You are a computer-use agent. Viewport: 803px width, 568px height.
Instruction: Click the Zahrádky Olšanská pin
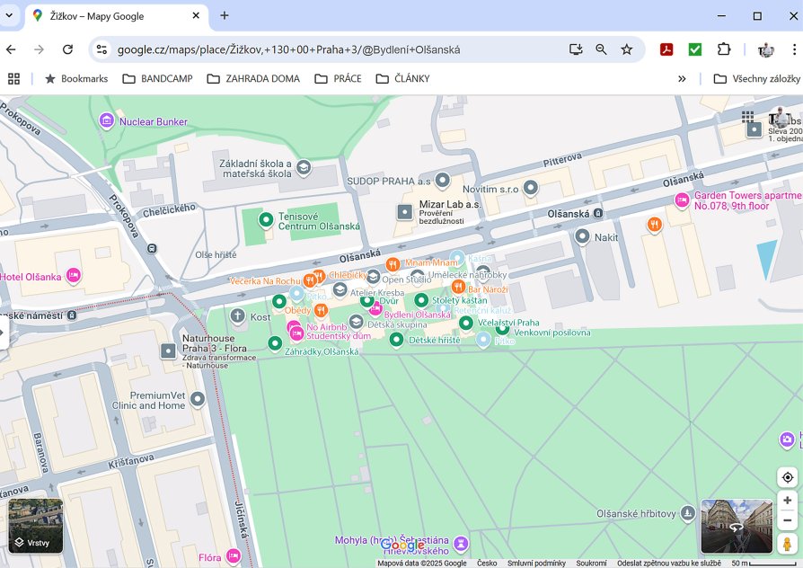pos(275,343)
